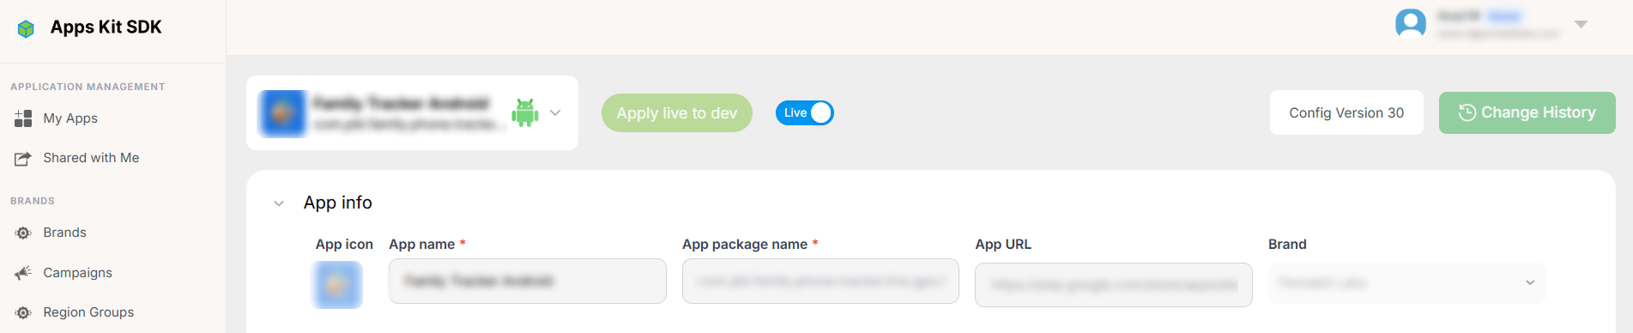The width and height of the screenshot is (1633, 333).
Task: Click the Campaigns megaphone icon
Action: [23, 273]
